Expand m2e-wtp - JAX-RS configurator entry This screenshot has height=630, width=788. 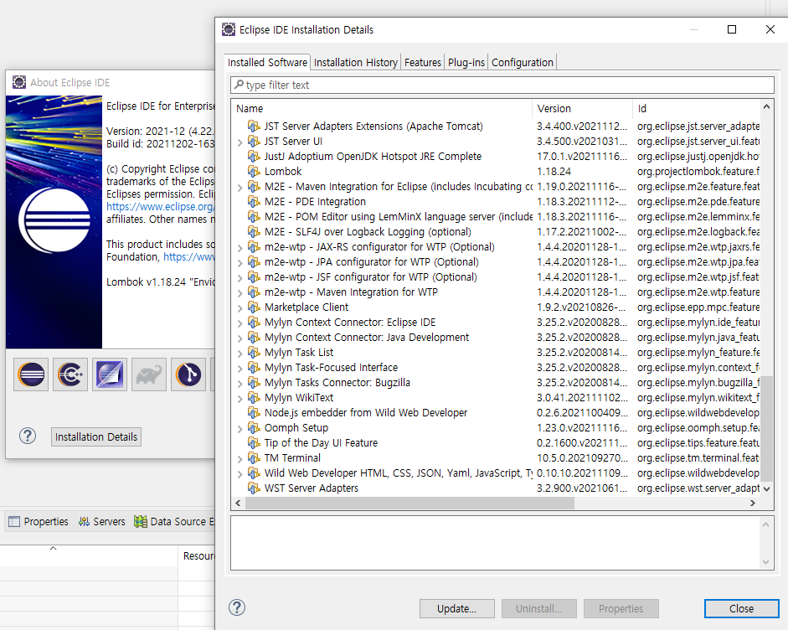coord(239,248)
